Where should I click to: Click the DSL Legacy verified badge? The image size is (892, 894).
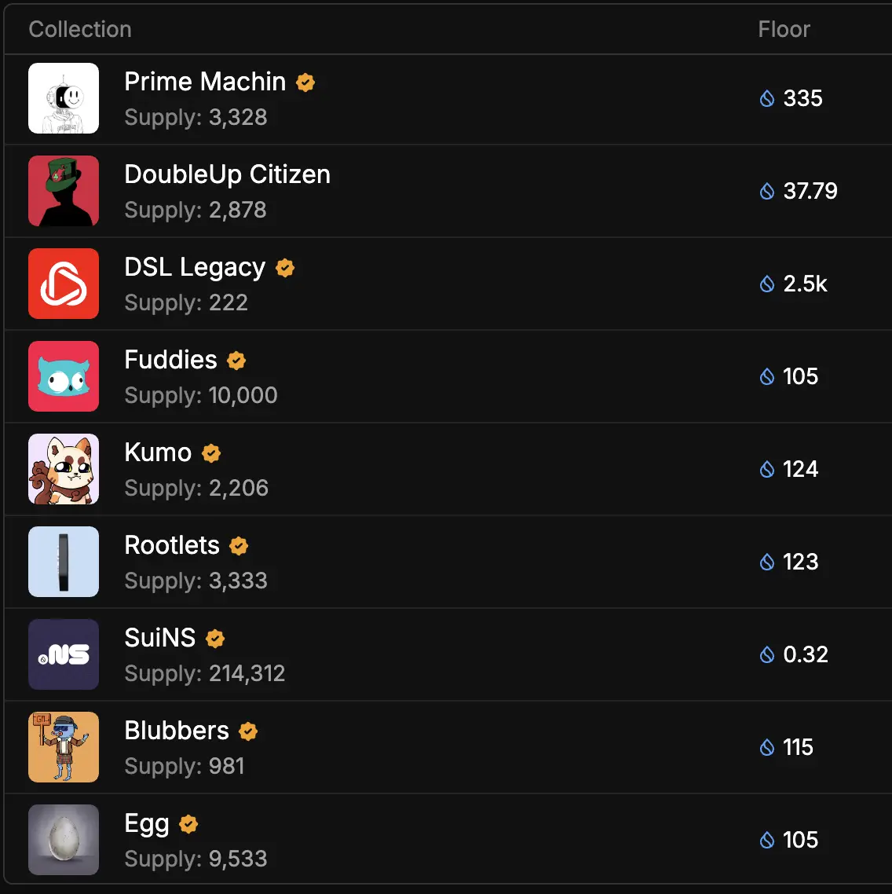[285, 268]
